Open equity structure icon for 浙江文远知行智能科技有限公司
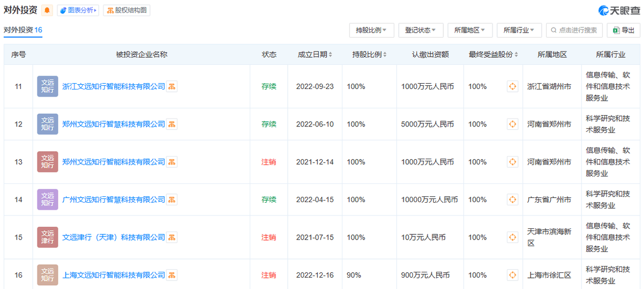643x289 pixels. tap(171, 86)
